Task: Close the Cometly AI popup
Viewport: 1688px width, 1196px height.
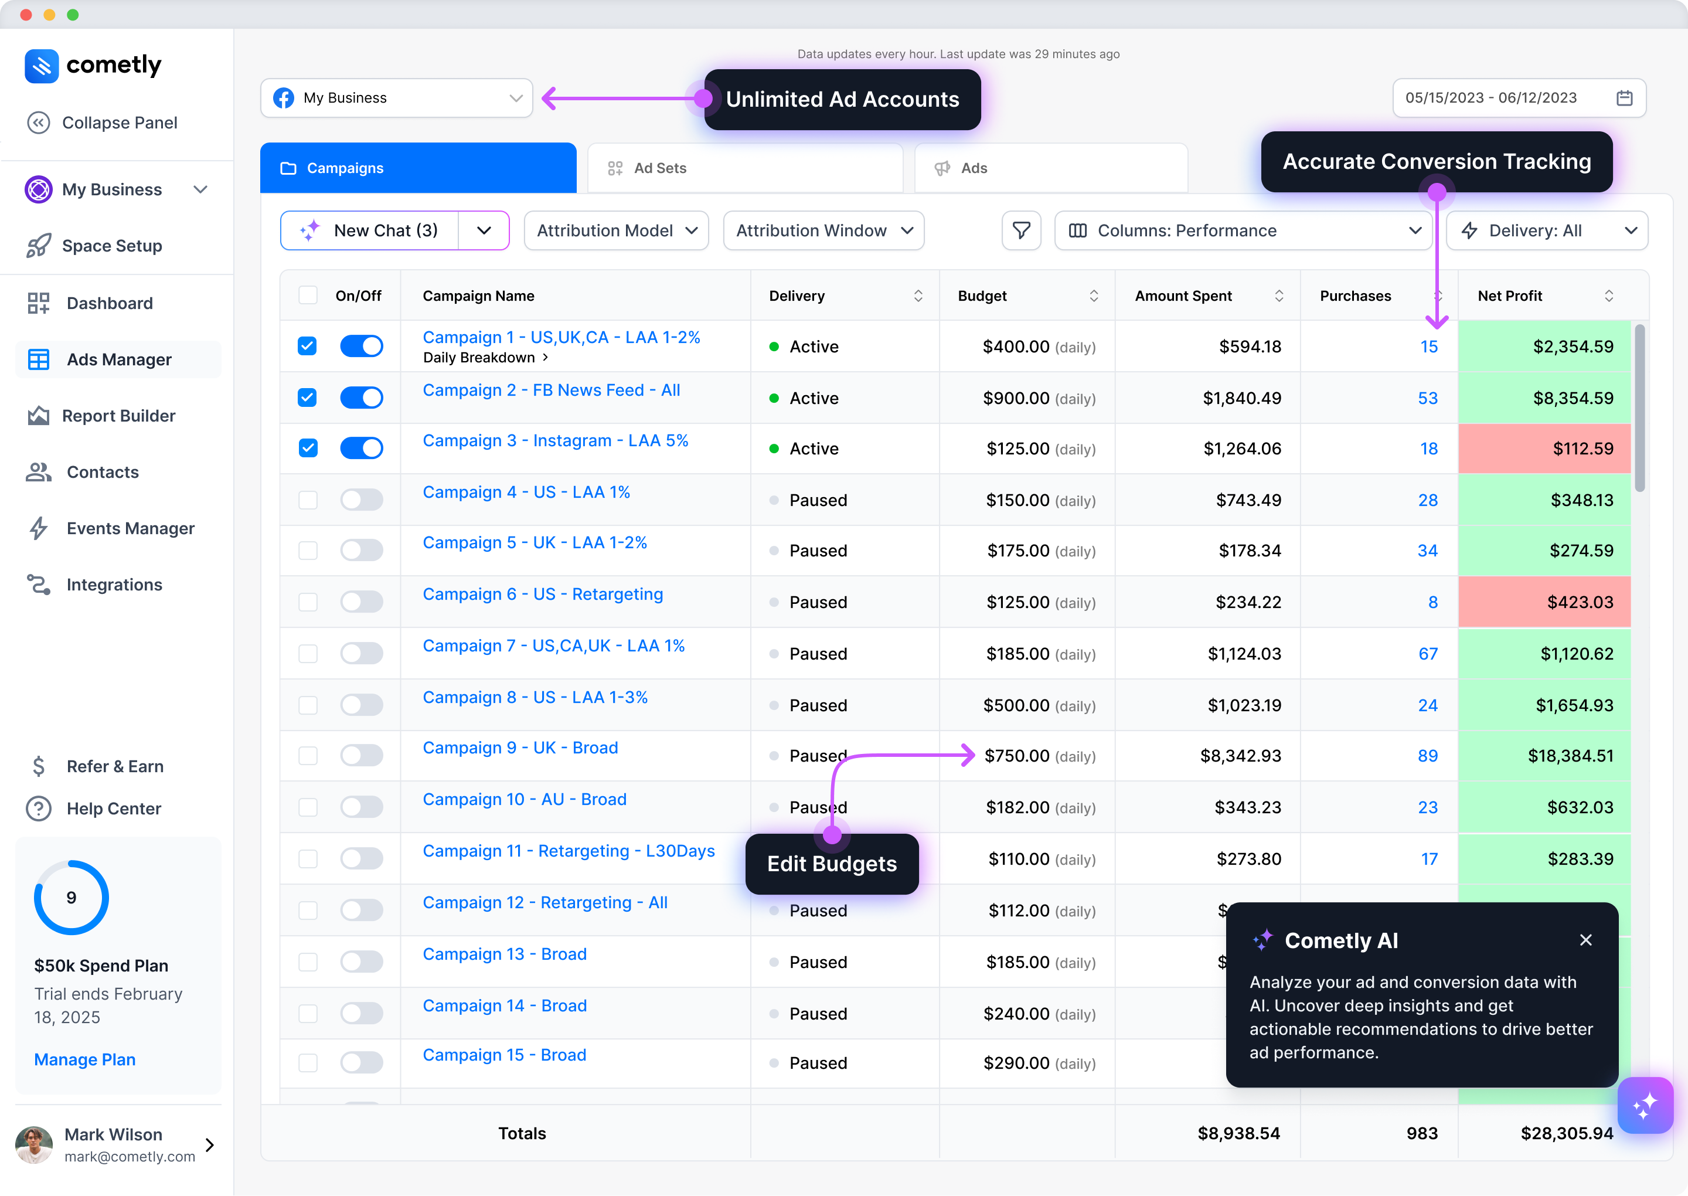Action: [1585, 940]
